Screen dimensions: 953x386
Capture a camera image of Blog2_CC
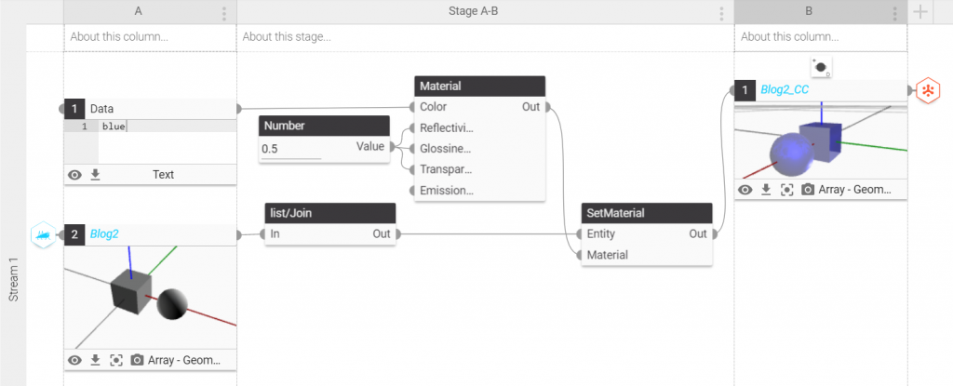coord(808,190)
